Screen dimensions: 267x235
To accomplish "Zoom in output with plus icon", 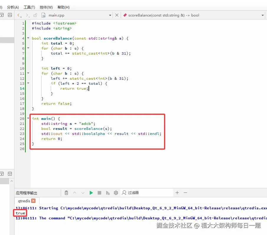I will [177, 193].
